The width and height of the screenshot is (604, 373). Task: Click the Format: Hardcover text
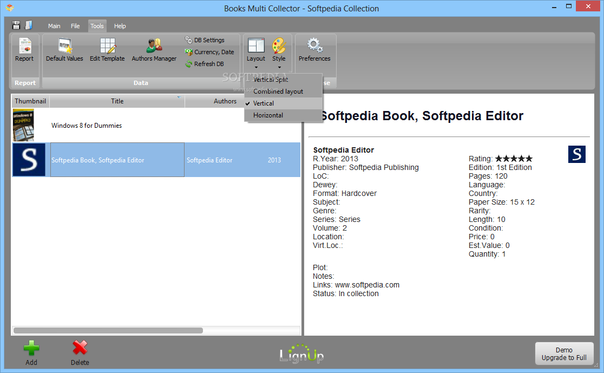pyautogui.click(x=345, y=193)
